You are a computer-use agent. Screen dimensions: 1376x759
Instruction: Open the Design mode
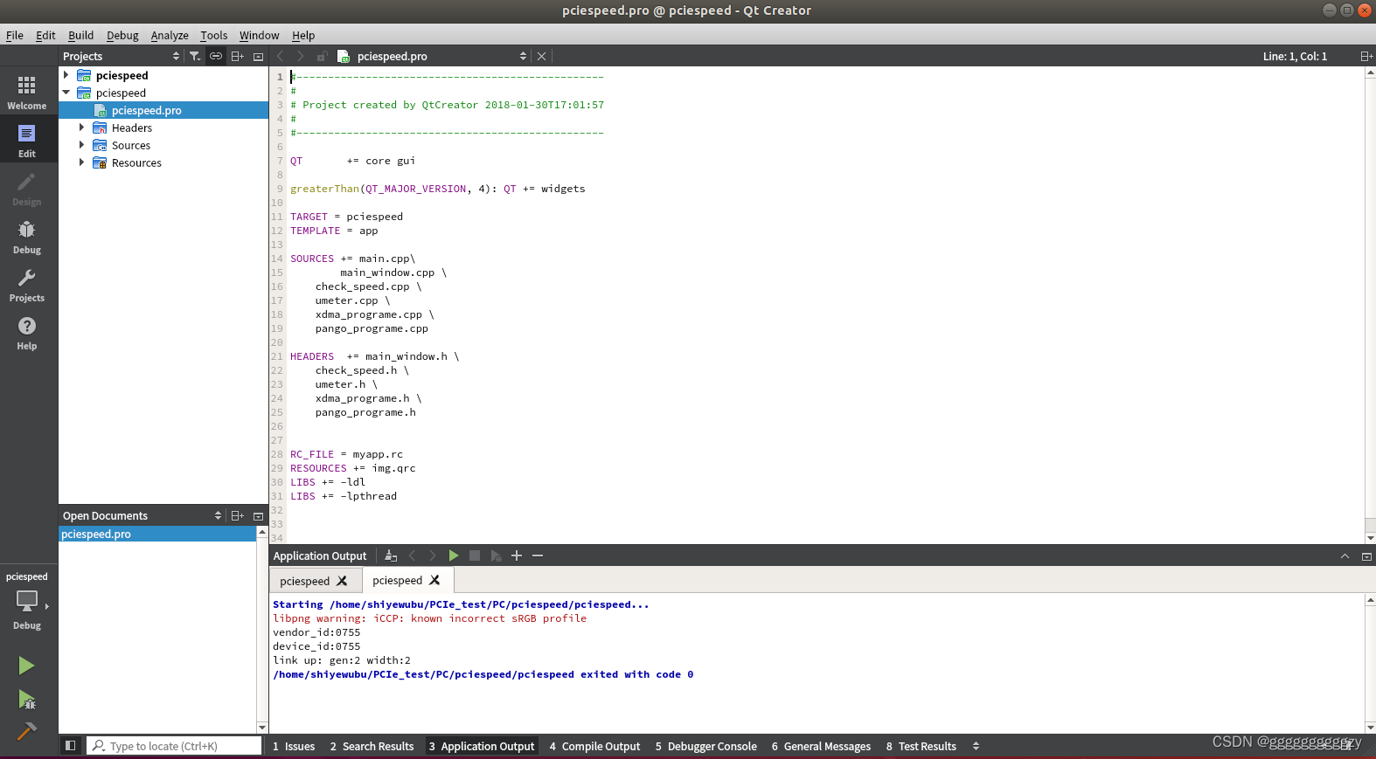tap(27, 188)
